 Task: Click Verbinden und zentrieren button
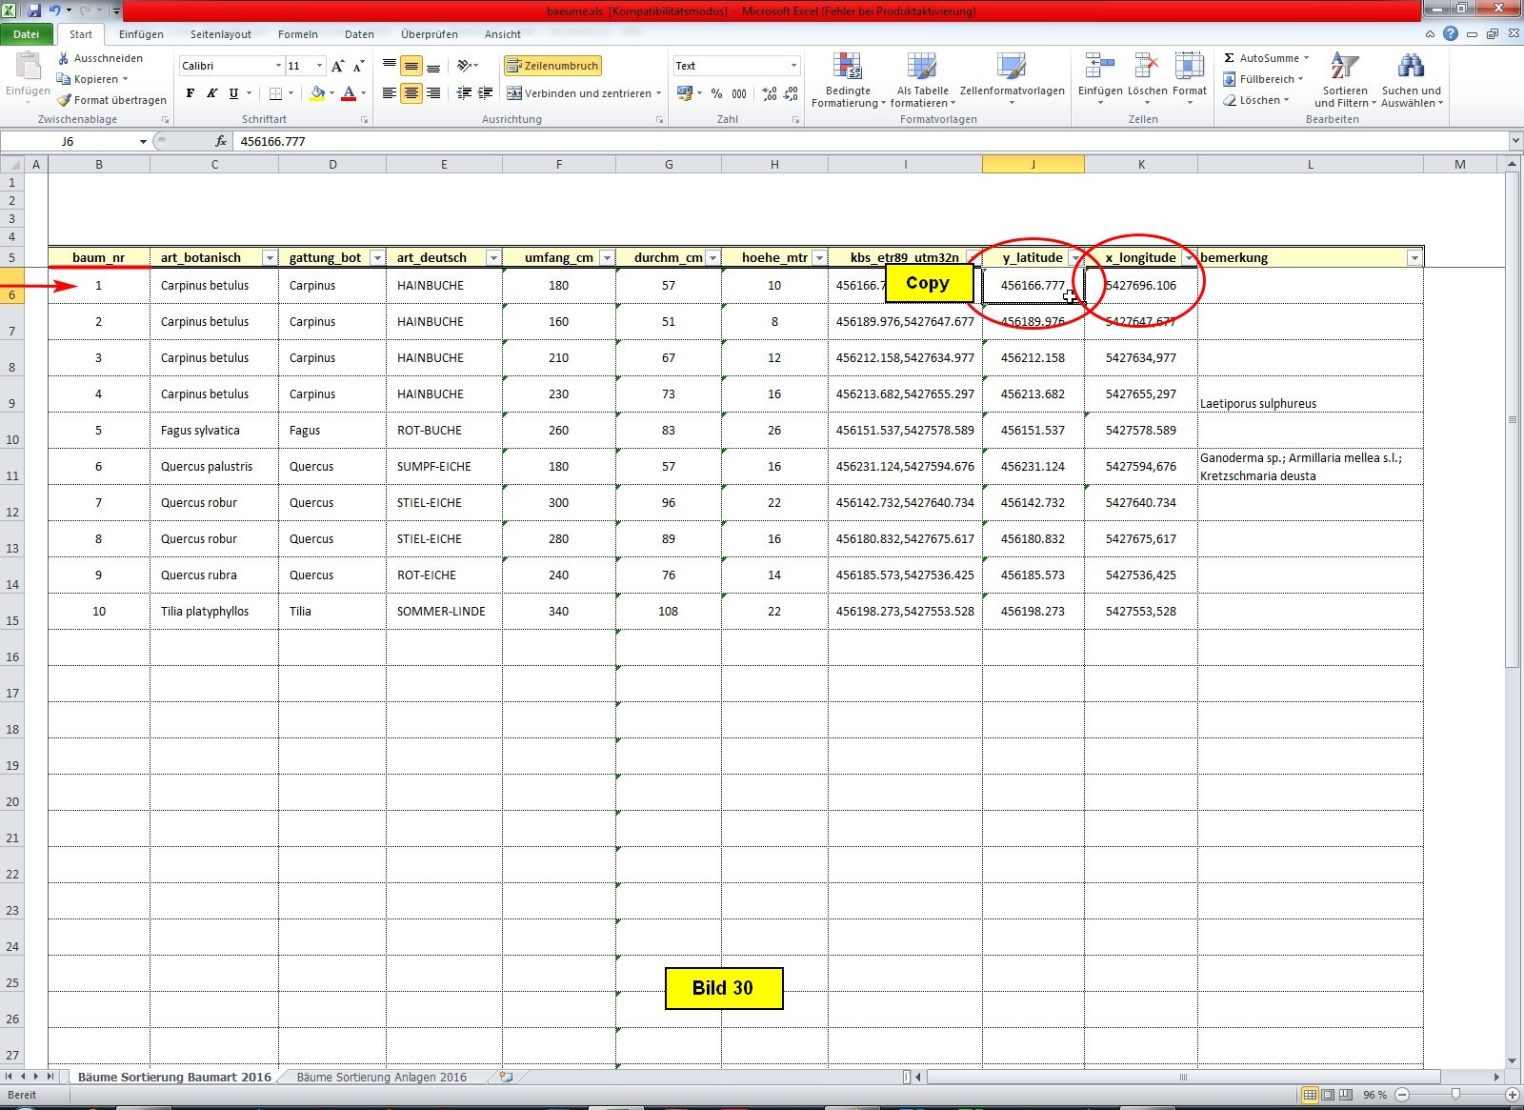tap(581, 93)
